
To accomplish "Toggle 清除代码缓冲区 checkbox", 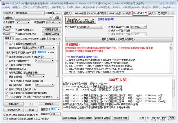I will (16, 30).
